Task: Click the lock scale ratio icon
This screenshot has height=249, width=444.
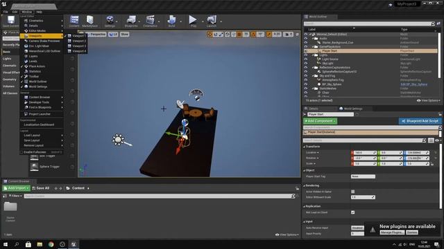Action: click(x=432, y=164)
